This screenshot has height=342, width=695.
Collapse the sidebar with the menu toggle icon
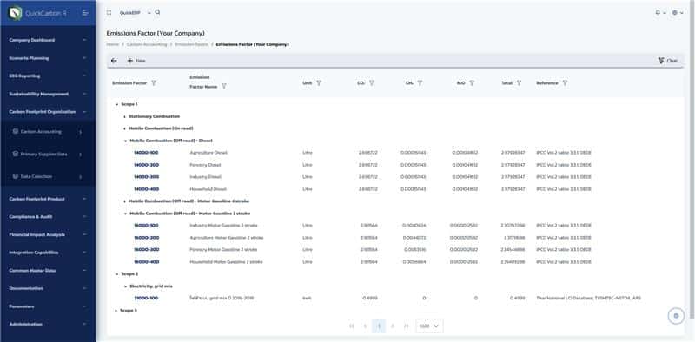click(x=85, y=13)
